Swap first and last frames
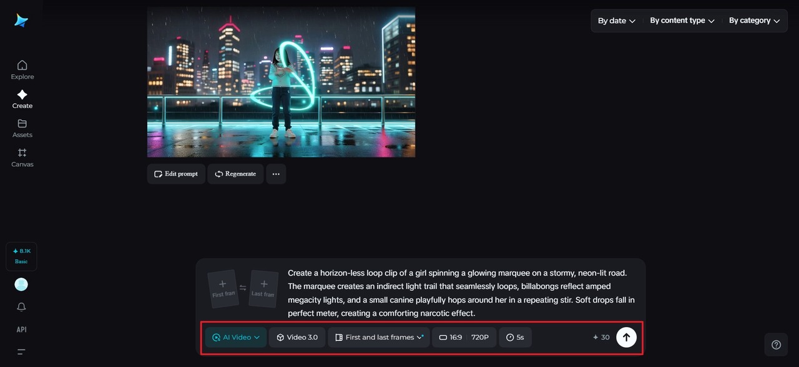 pyautogui.click(x=243, y=288)
